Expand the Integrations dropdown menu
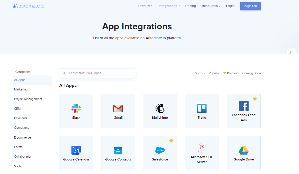 click(x=169, y=6)
